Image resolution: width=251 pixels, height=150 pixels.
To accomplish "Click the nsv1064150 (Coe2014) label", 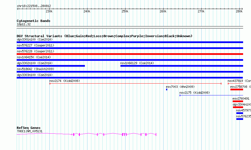I will [x=34, y=57].
